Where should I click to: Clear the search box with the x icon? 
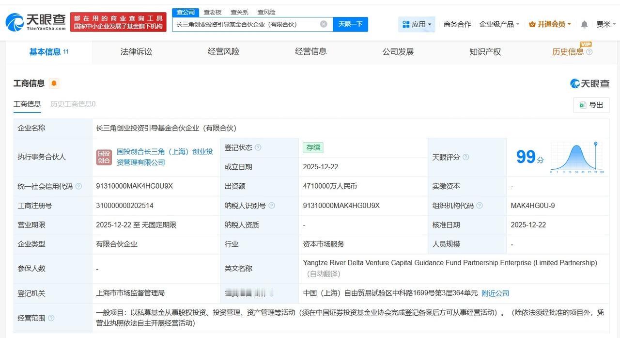323,24
